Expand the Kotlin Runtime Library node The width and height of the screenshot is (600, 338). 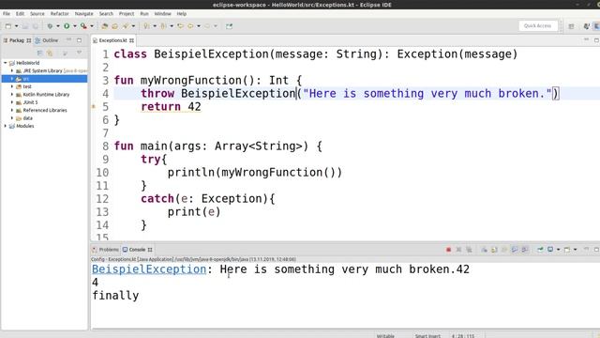[x=12, y=94]
